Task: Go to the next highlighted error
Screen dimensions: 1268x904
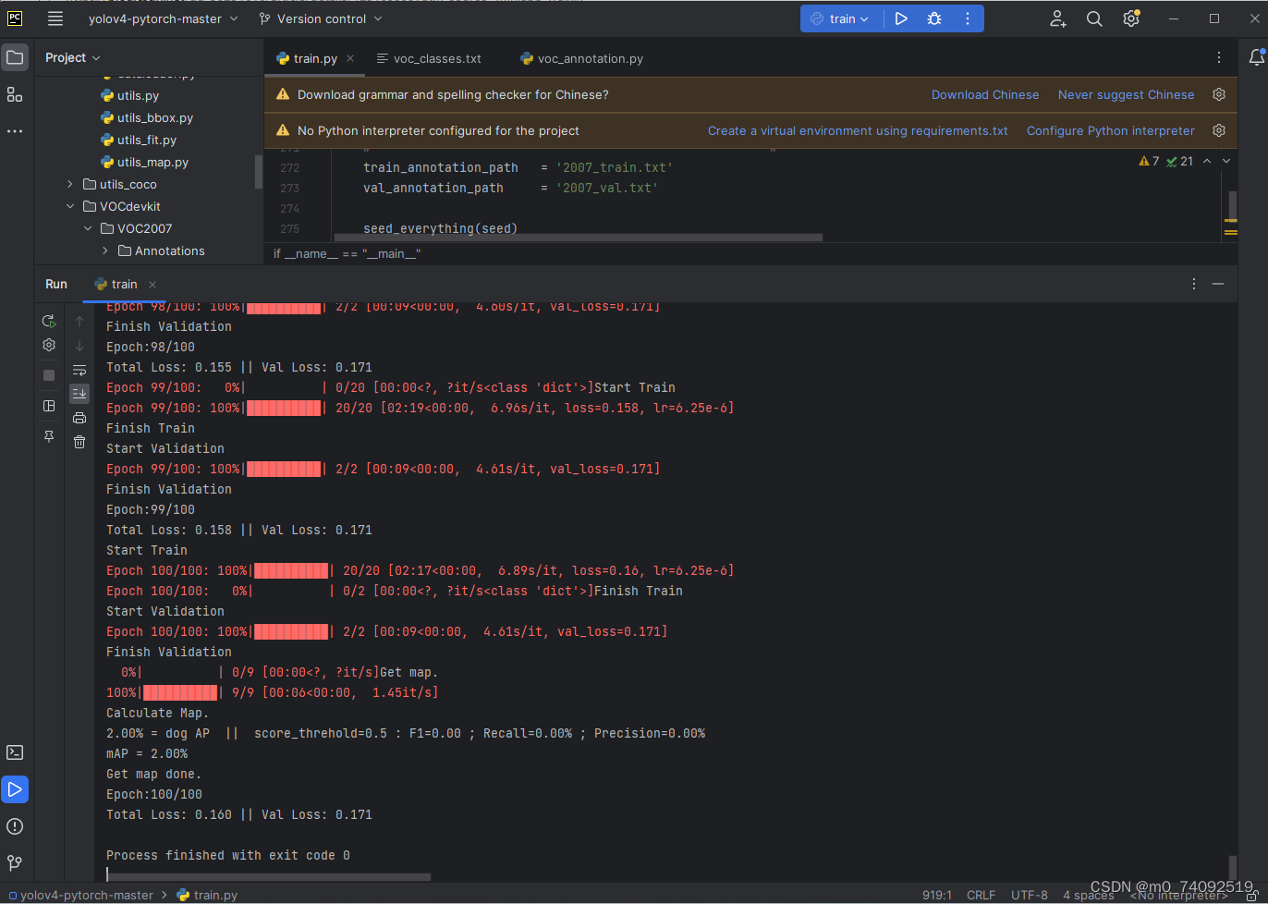Action: click(x=1226, y=161)
